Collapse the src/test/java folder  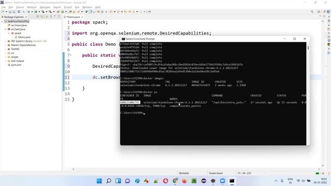[x=6, y=29]
